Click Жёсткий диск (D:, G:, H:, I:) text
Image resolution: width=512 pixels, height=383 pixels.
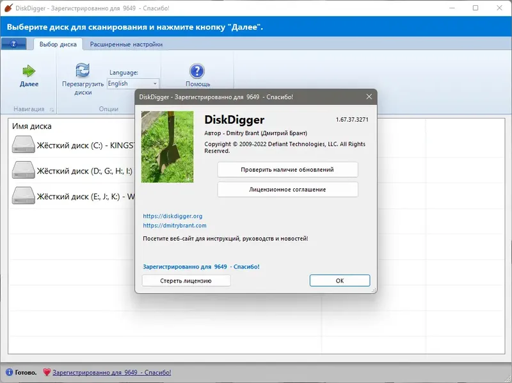pos(84,171)
